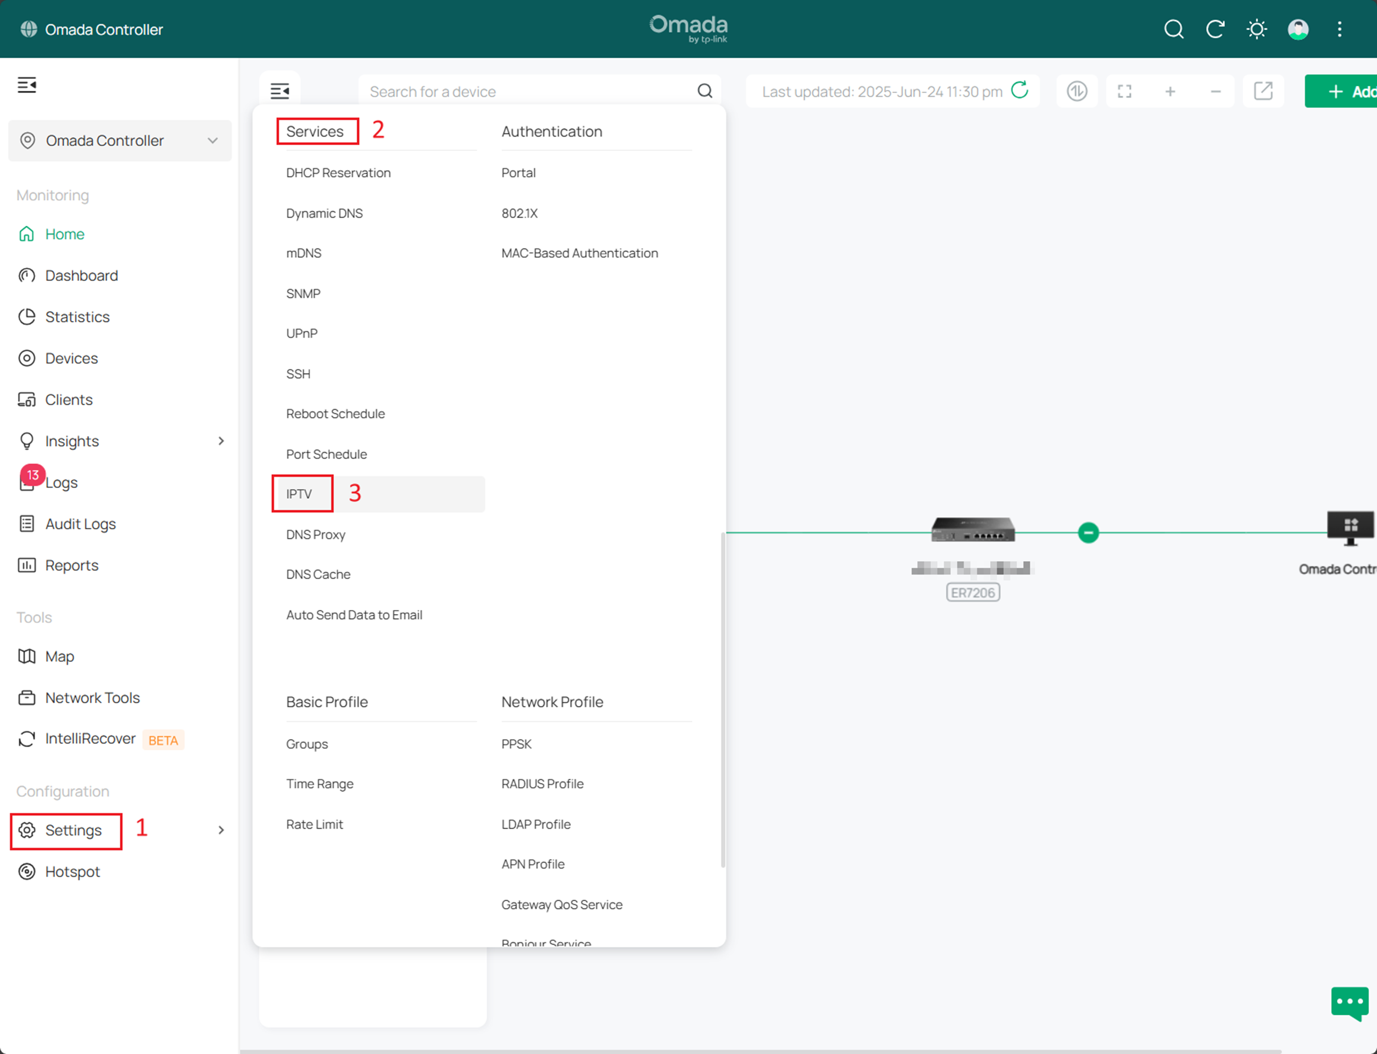This screenshot has width=1377, height=1054.
Task: Open RADIUS Profile
Action: coord(543,784)
